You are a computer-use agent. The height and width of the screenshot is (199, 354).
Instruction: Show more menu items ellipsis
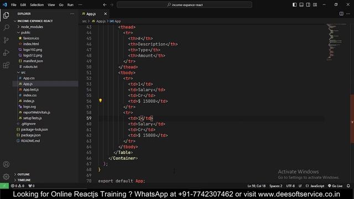click(80, 5)
